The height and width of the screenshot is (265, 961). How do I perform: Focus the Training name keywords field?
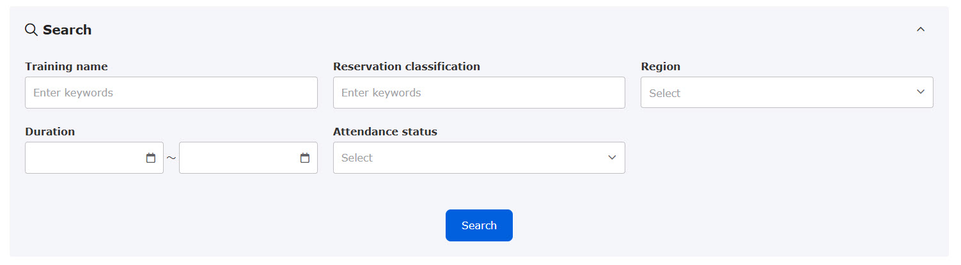point(171,93)
